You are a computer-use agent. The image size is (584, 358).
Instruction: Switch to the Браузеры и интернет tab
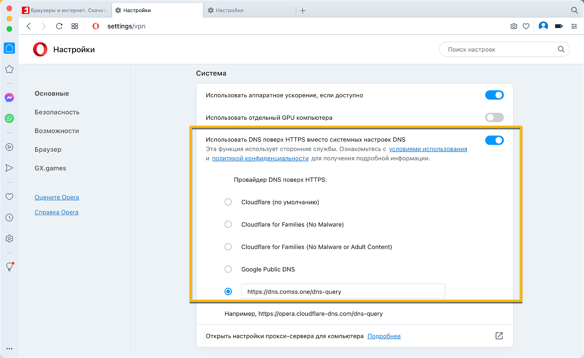[x=65, y=11]
